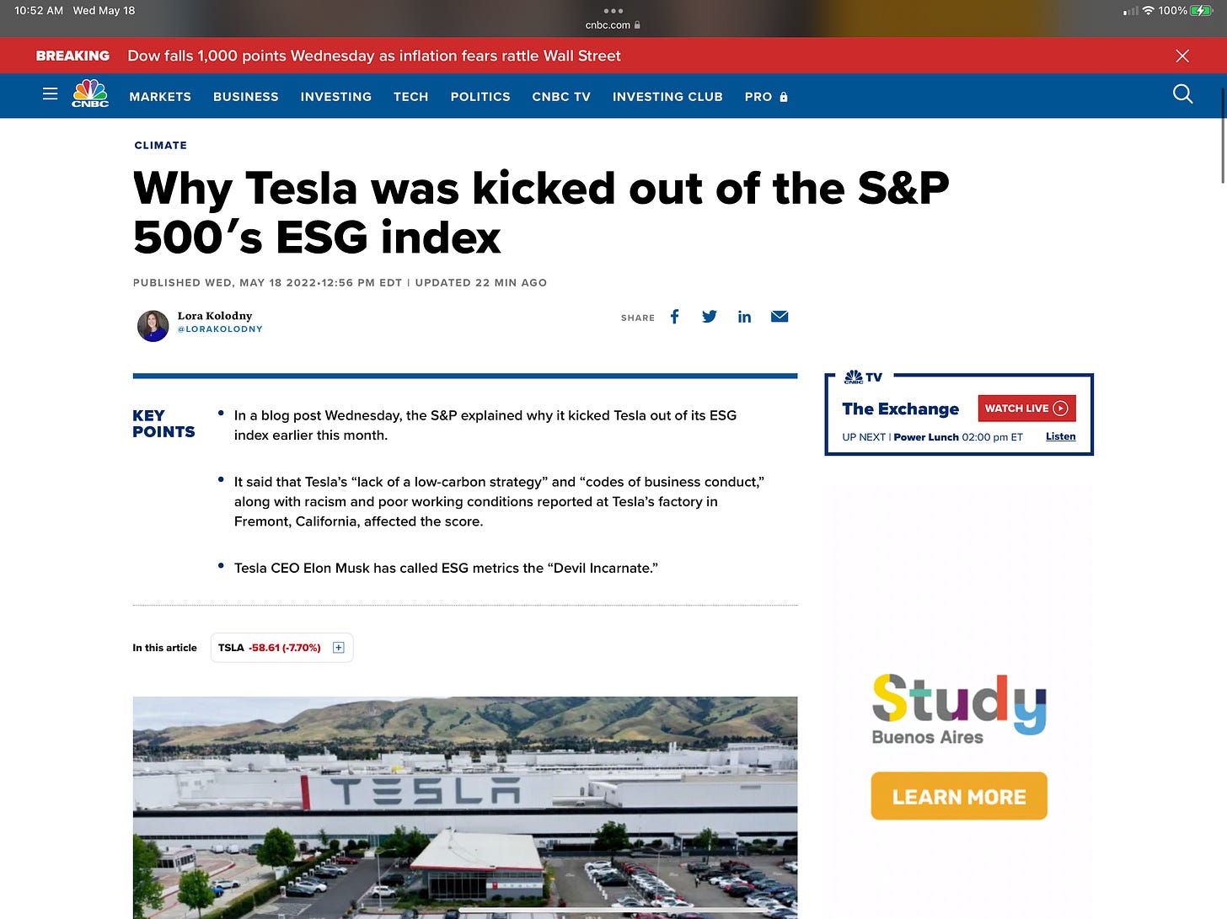Open the search magnifier icon
Image resolution: width=1227 pixels, height=919 pixels.
[1183, 94]
